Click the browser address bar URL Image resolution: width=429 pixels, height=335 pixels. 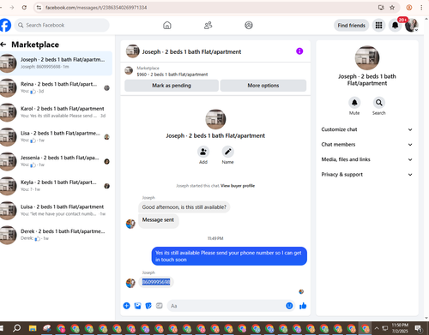[x=96, y=8]
